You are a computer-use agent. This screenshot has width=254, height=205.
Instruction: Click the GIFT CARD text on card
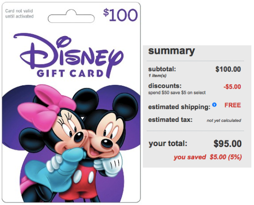coord(70,74)
